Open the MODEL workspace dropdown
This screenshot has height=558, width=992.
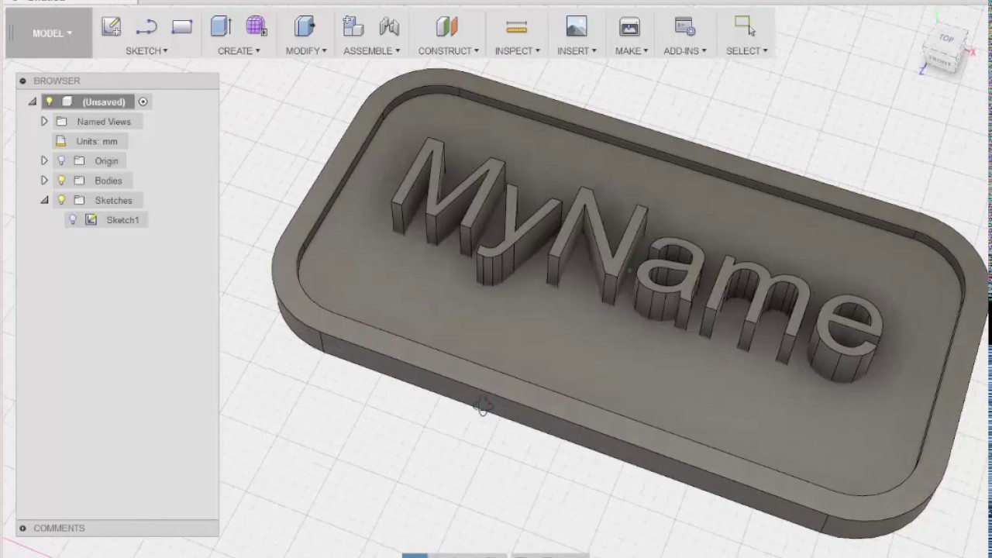click(52, 33)
